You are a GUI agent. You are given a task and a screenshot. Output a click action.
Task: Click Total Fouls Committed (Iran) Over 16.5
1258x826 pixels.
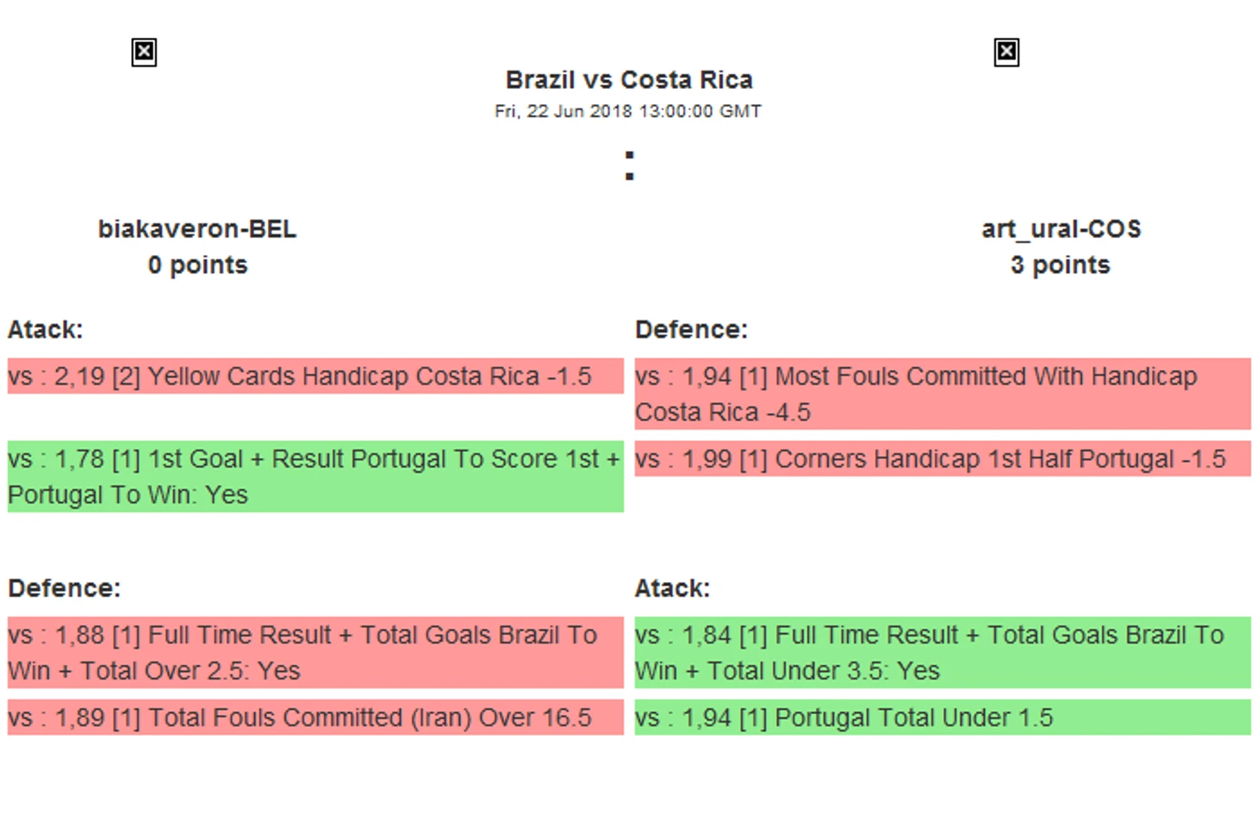(315, 717)
